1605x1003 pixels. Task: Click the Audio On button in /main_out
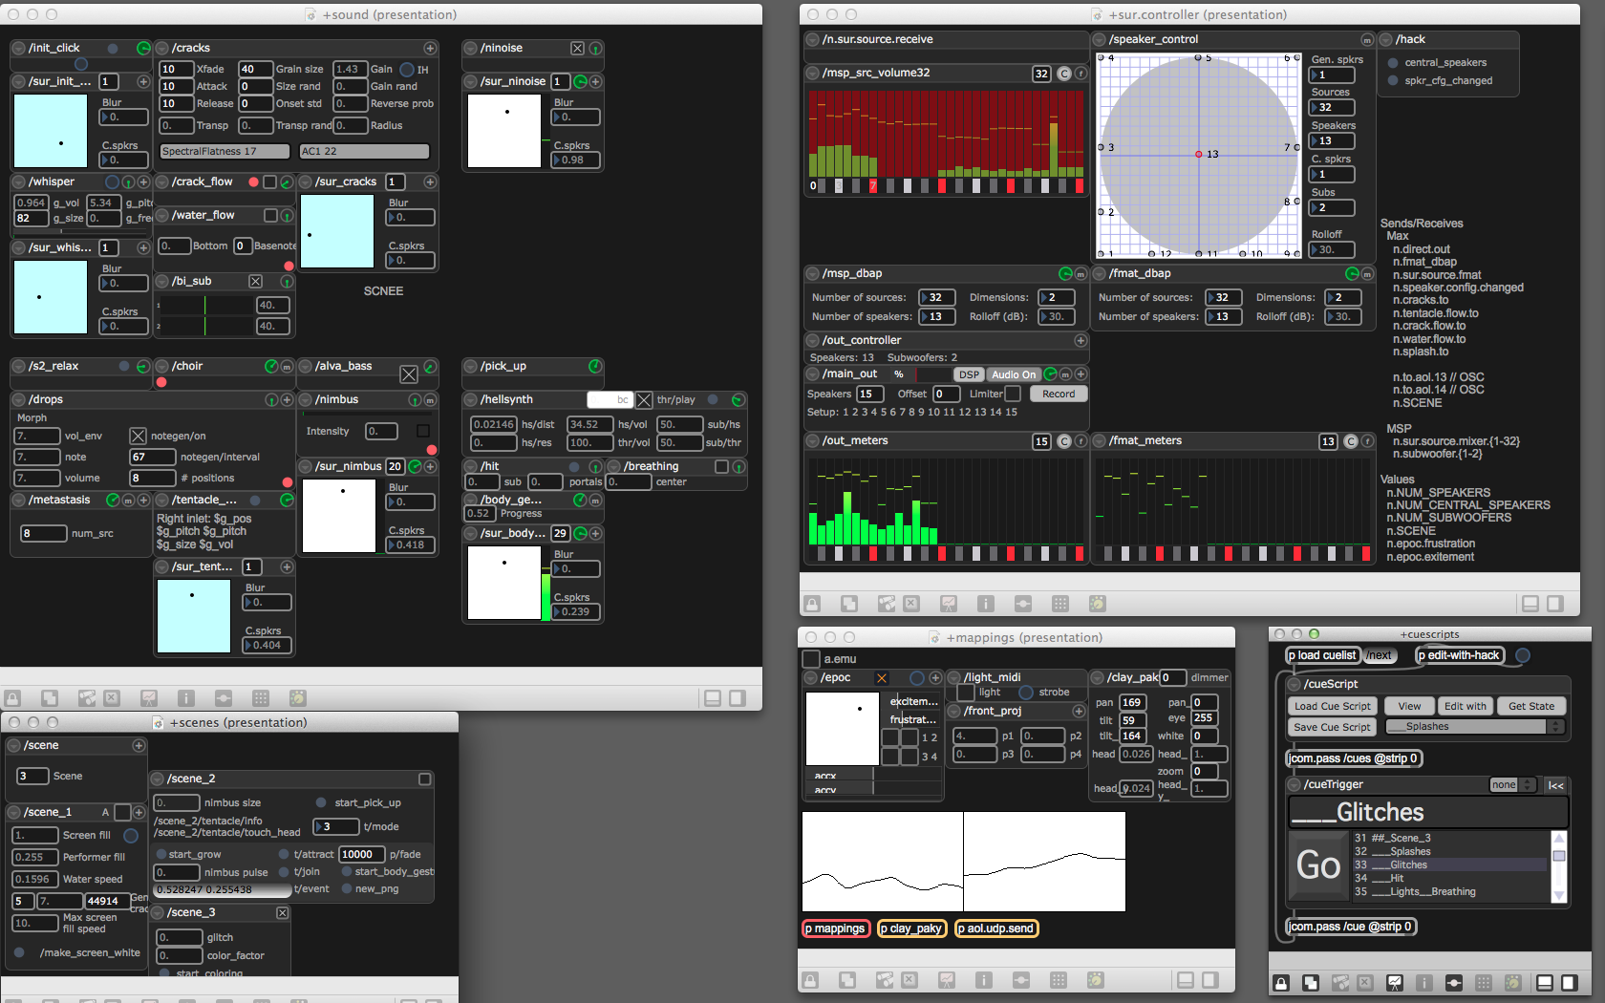click(x=1014, y=375)
